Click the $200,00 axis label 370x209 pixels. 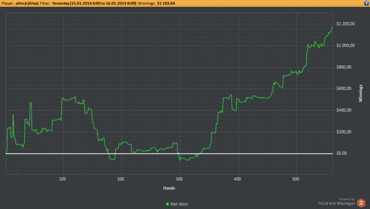point(344,132)
